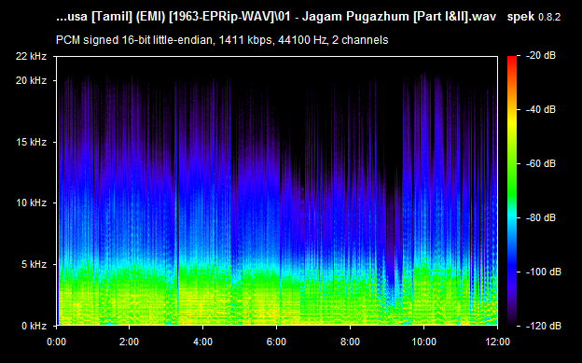This screenshot has width=582, height=363.
Task: Click the PCM signed 16-bit codec info line
Action: point(222,40)
